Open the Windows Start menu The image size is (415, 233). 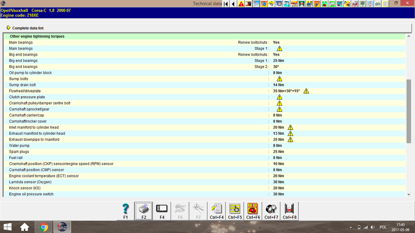(x=7, y=227)
